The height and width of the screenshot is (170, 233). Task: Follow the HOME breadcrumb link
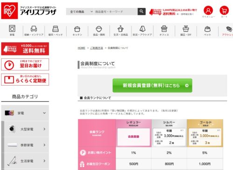point(82,48)
